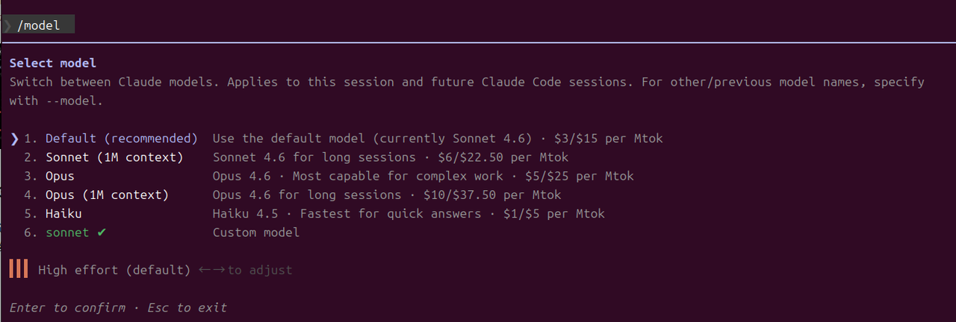Click the Enter to confirm hint

[x=67, y=307]
